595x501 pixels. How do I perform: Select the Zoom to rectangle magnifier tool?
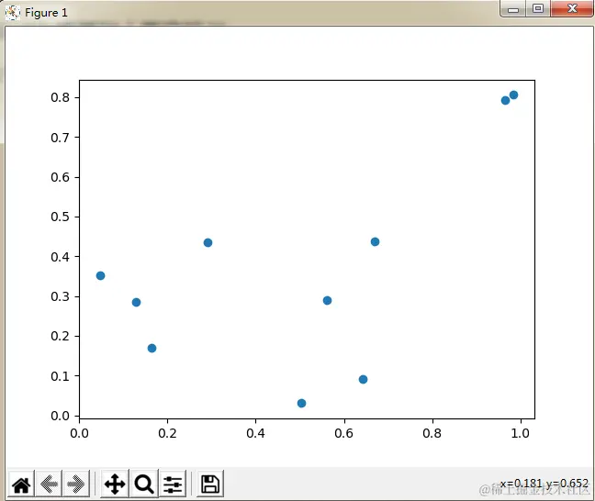[x=144, y=484]
